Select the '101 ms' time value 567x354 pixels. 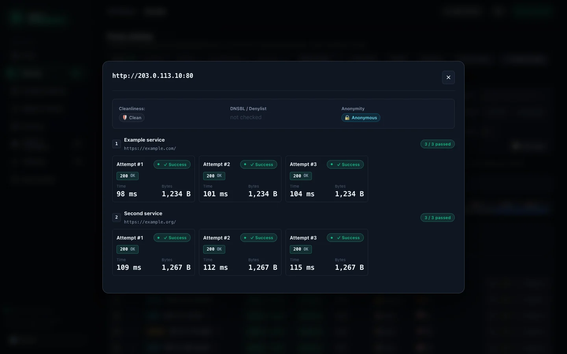click(x=215, y=194)
